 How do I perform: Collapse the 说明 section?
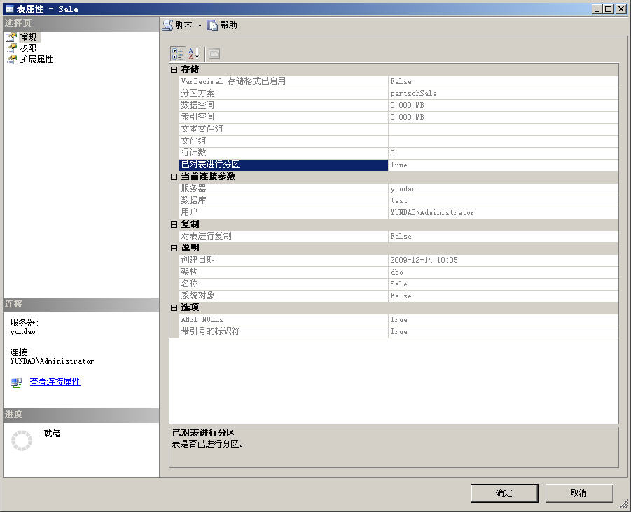[x=174, y=248]
